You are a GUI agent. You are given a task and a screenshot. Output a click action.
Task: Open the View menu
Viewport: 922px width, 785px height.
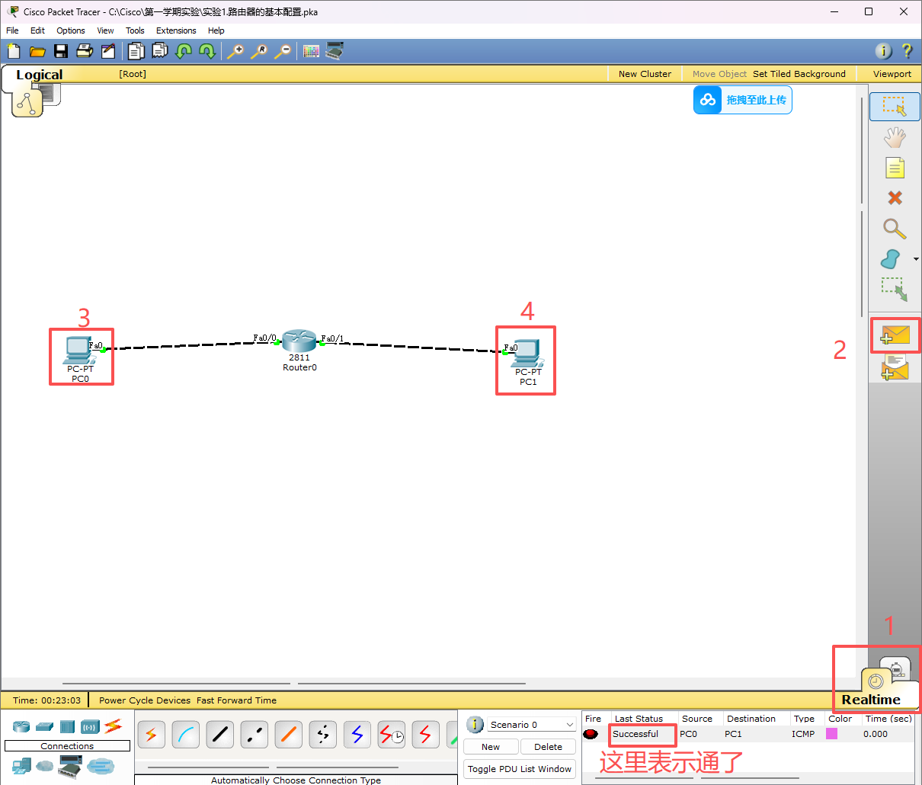(x=105, y=30)
